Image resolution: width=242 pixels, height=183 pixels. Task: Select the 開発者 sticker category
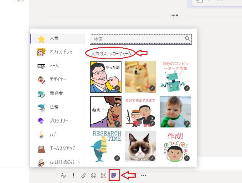pyautogui.click(x=56, y=93)
